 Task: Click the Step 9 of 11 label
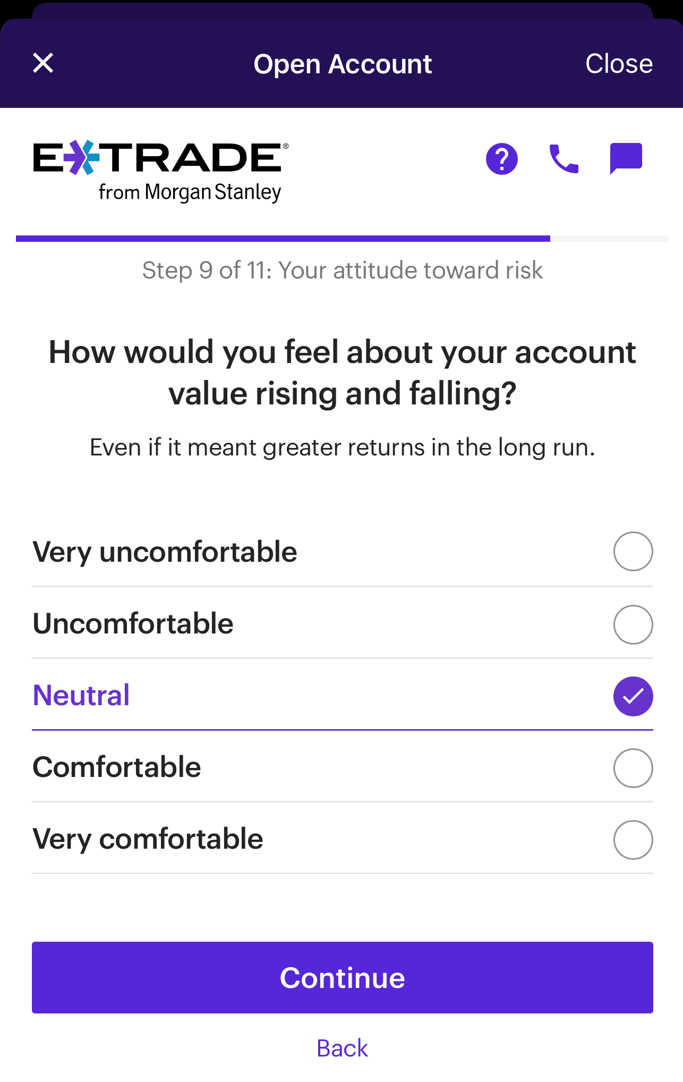click(x=342, y=270)
